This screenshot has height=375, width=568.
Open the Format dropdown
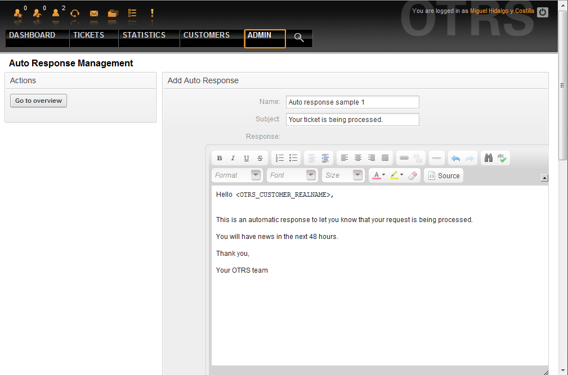237,175
